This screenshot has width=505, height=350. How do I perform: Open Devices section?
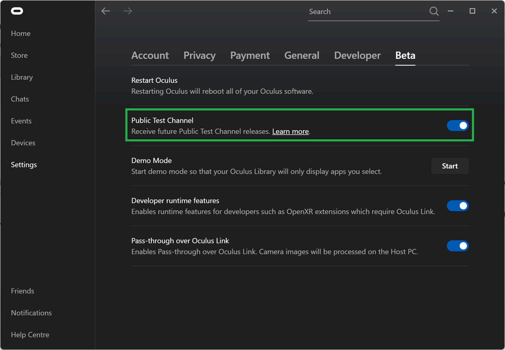tap(23, 143)
